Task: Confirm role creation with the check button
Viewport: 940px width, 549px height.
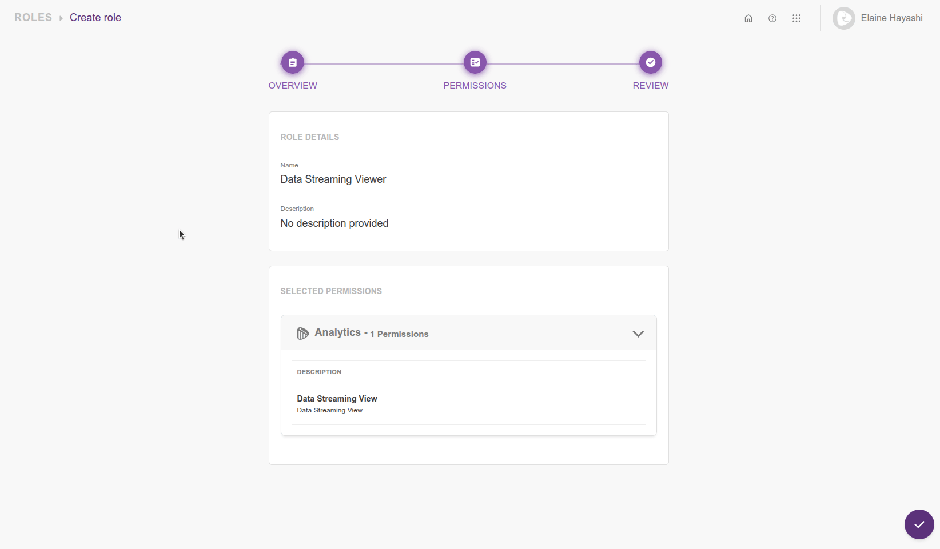Action: (919, 524)
